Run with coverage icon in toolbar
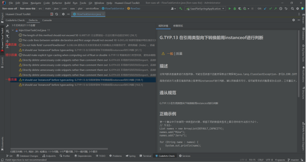 (x=240, y=8)
